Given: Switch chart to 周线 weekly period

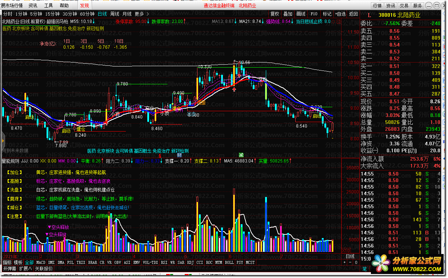Looking at the screenshot, I should tap(115, 14).
